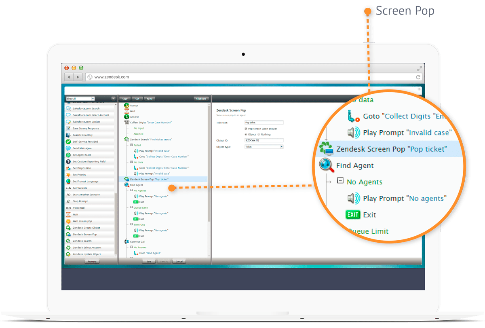
Task: Choose the Salesforce.com Update block icon
Action: click(68, 122)
